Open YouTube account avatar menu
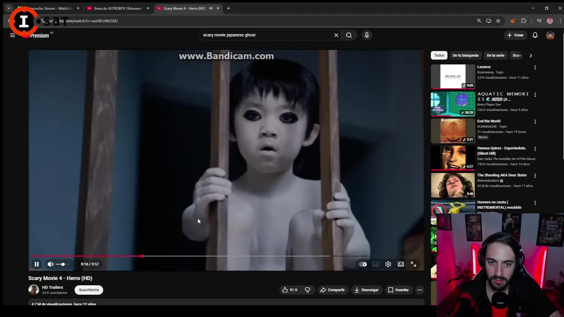Image resolution: width=564 pixels, height=317 pixels. [x=550, y=35]
